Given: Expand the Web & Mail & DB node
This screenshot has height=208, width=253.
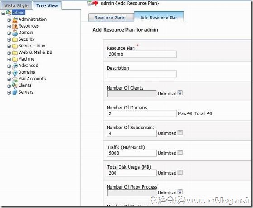Looking at the screenshot, I should pyautogui.click(x=9, y=53).
